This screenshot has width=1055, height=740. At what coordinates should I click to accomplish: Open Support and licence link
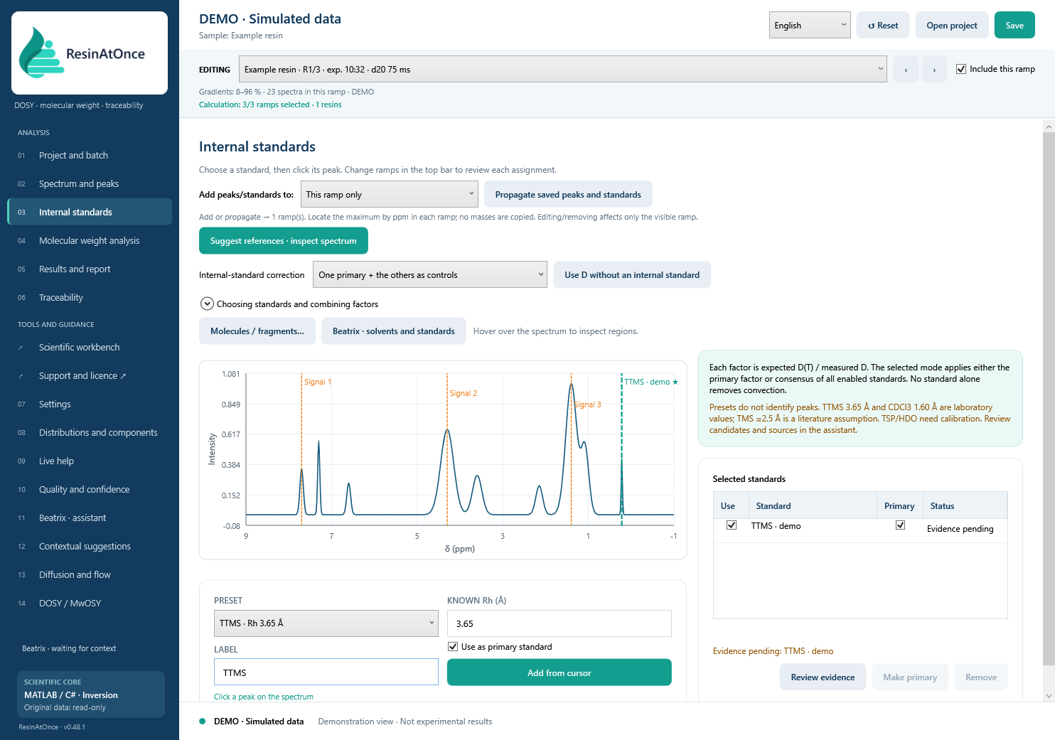click(90, 375)
